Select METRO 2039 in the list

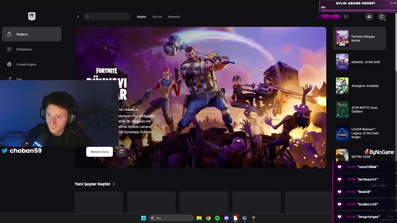coord(359,155)
